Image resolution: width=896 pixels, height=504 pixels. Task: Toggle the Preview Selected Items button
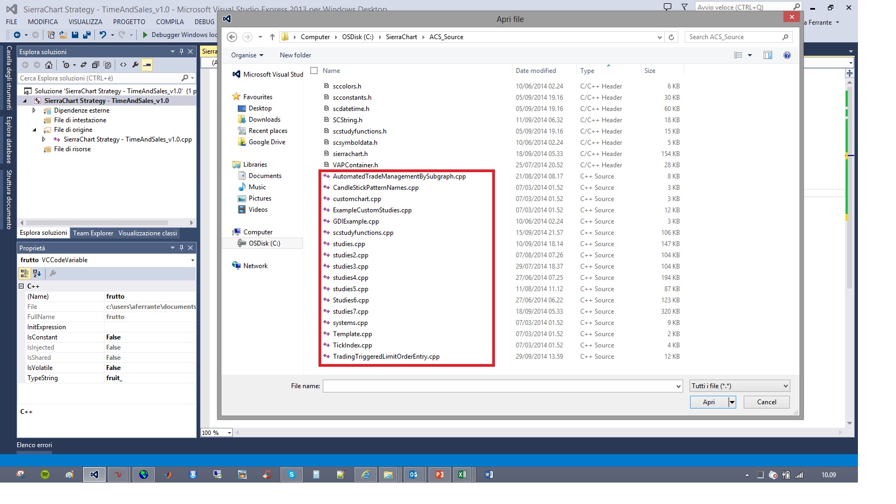click(147, 65)
